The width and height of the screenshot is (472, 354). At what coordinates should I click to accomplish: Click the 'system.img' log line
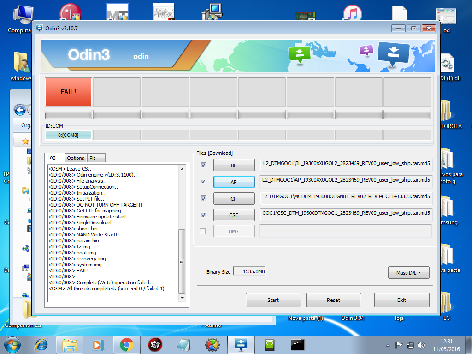click(75, 265)
